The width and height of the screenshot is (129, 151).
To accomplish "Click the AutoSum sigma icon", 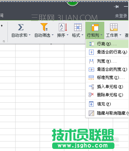I will (21, 27).
